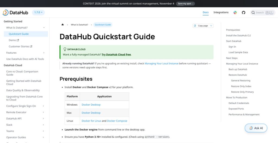The width and height of the screenshot is (278, 143).
Task: Open Upgrading from DataHub Core to Cloud
Action: 24,98
